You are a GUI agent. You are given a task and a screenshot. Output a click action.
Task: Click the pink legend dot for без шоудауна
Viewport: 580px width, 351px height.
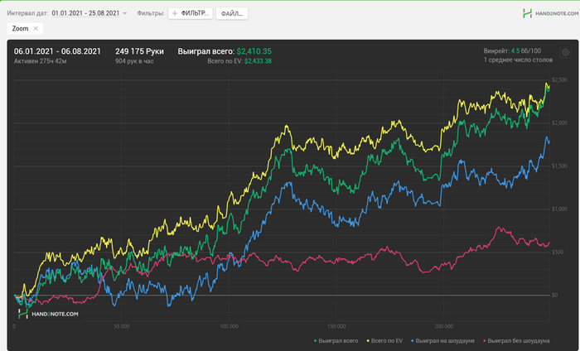485,341
